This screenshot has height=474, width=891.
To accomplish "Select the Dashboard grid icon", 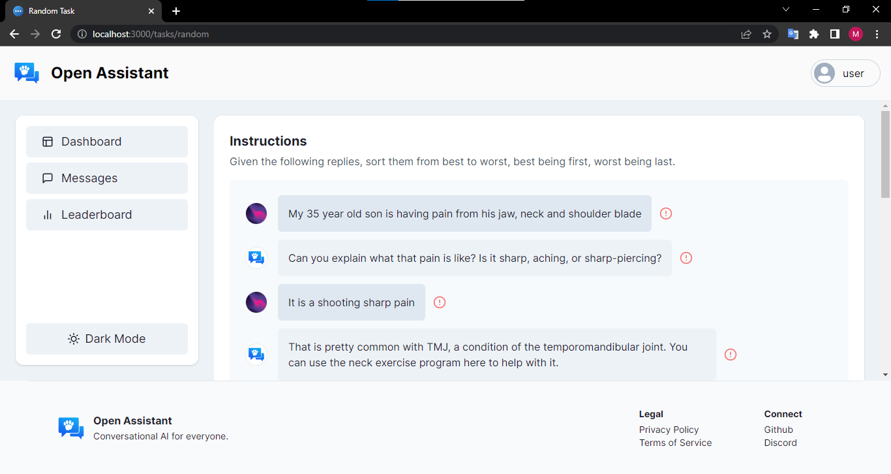I will [x=47, y=141].
